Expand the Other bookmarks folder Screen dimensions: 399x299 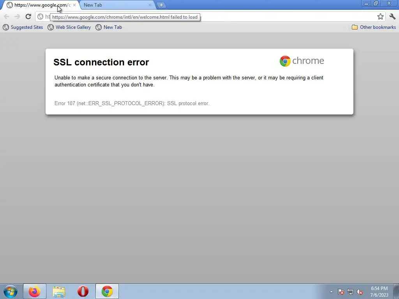374,27
